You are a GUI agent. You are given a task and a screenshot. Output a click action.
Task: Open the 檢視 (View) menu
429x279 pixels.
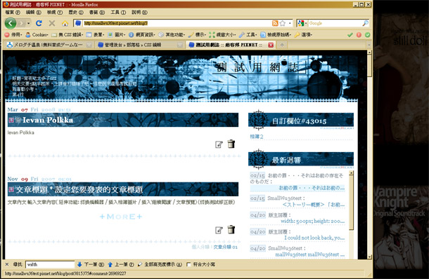(55, 13)
